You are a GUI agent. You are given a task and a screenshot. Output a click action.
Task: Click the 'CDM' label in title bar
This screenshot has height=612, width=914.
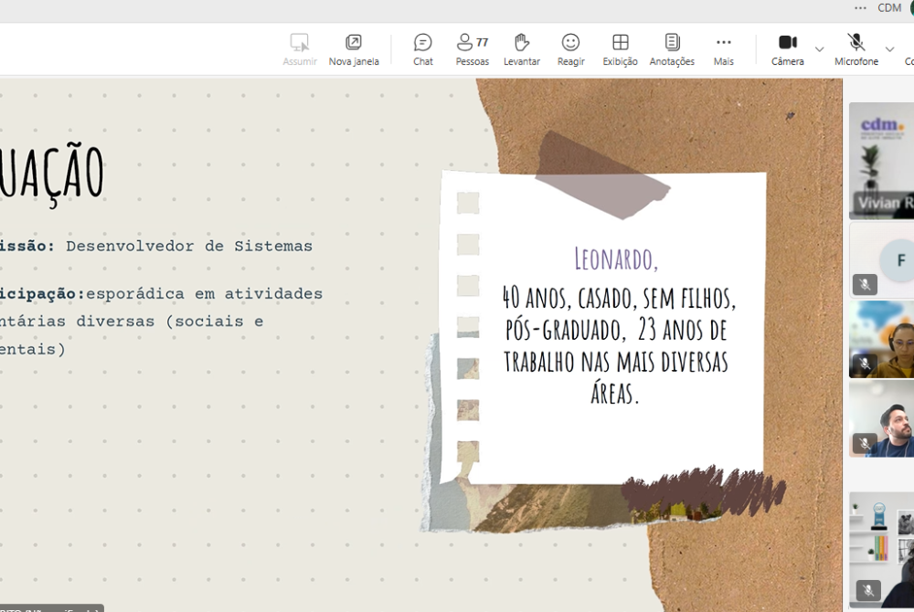pos(889,8)
